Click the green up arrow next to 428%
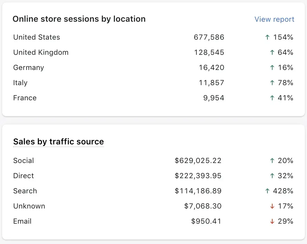This screenshot has width=307, height=244. 267,191
